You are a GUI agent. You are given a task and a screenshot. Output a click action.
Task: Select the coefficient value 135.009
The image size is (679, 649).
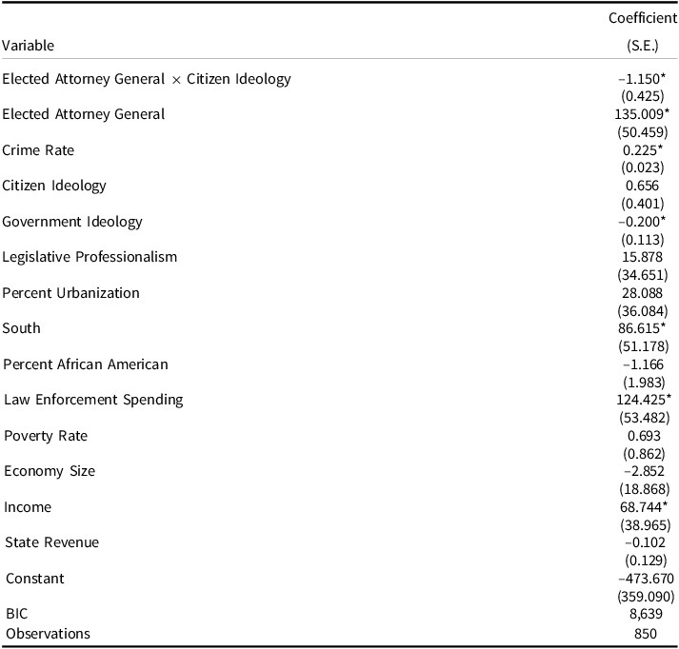pyautogui.click(x=642, y=114)
